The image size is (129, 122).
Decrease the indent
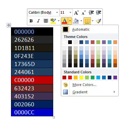tap(91, 13)
